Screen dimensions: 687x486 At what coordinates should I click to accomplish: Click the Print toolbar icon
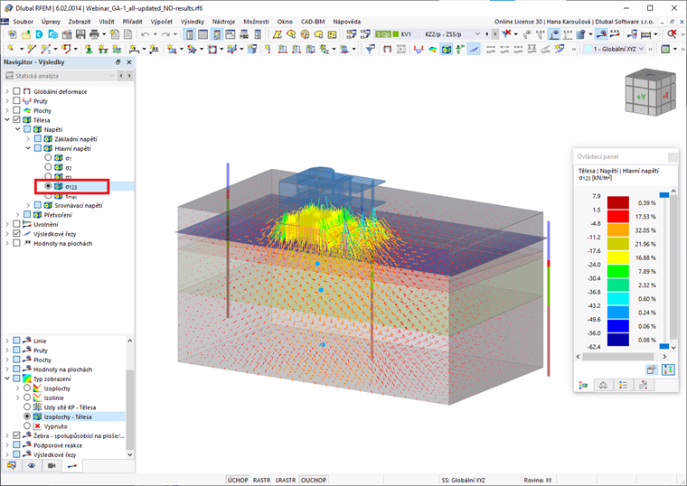[x=94, y=34]
